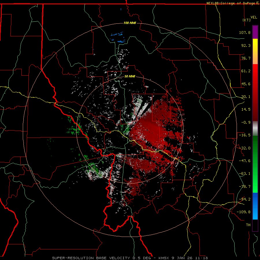260x260 pixels.
Task: Click the -109.8 velocity scale value
Action: [244, 212]
